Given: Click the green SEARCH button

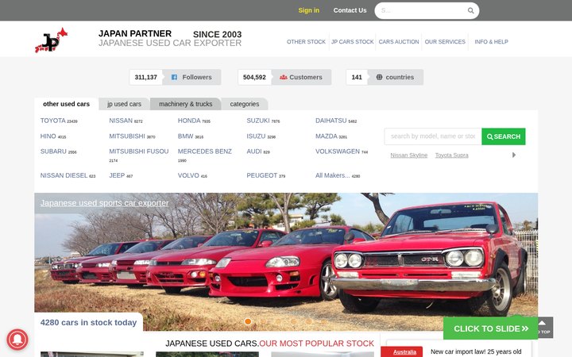Looking at the screenshot, I should pyautogui.click(x=504, y=136).
